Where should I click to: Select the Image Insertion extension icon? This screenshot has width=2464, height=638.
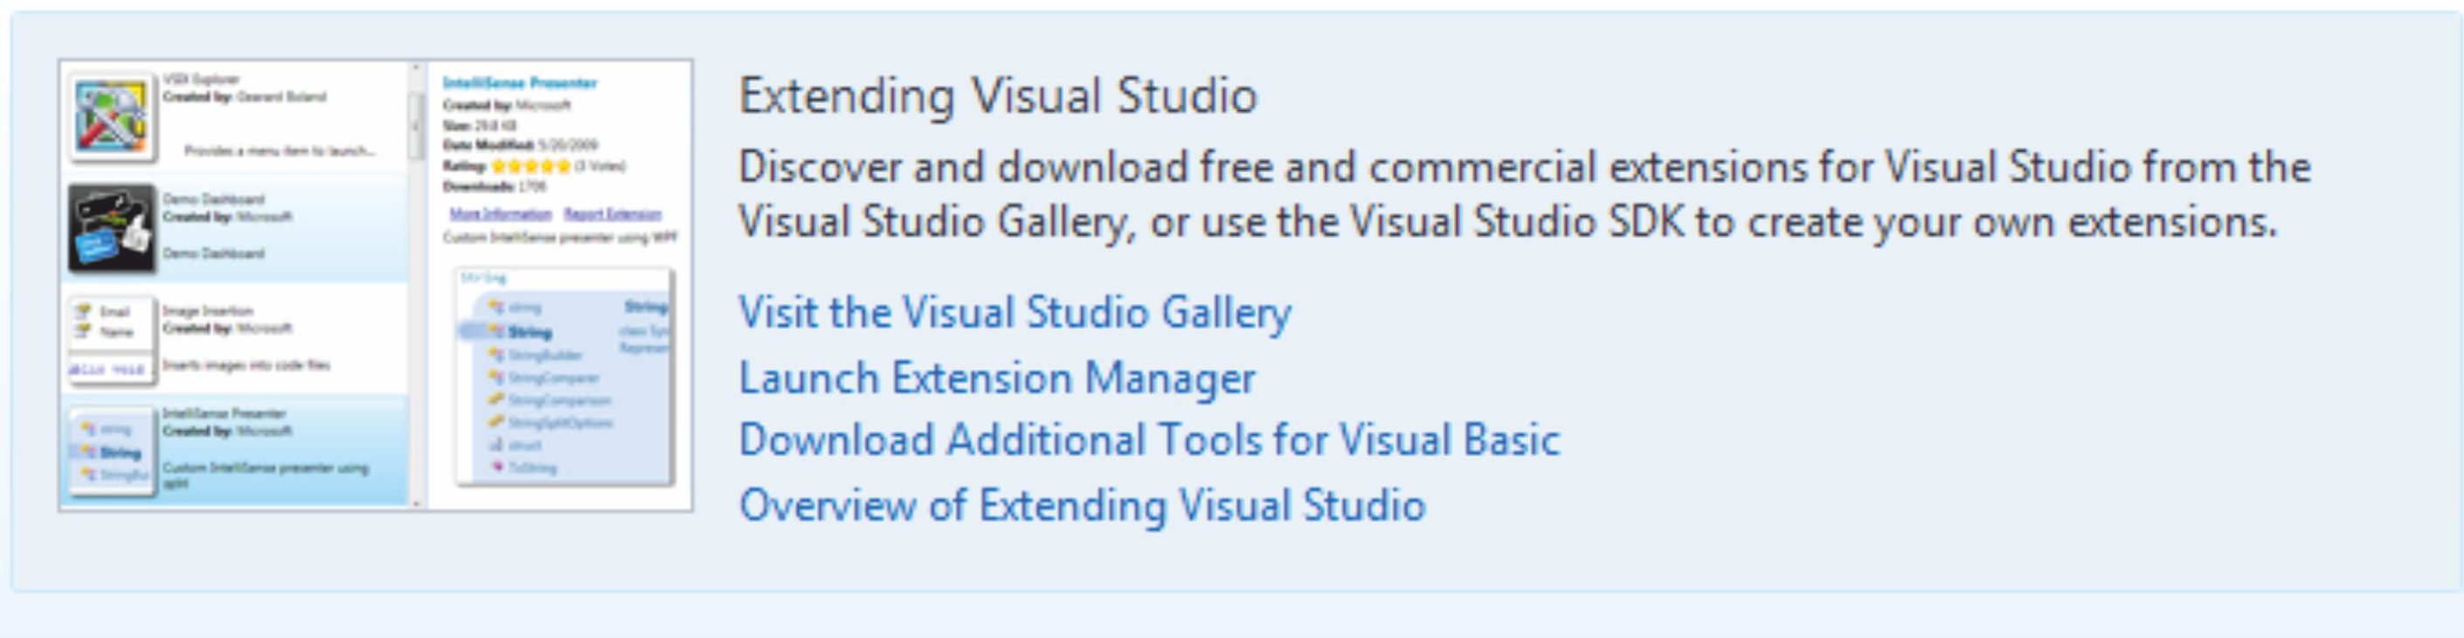(x=111, y=340)
